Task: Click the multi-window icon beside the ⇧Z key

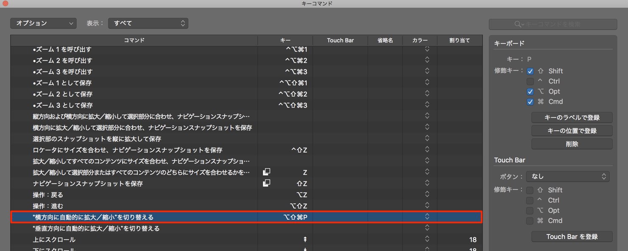Action: tap(266, 183)
